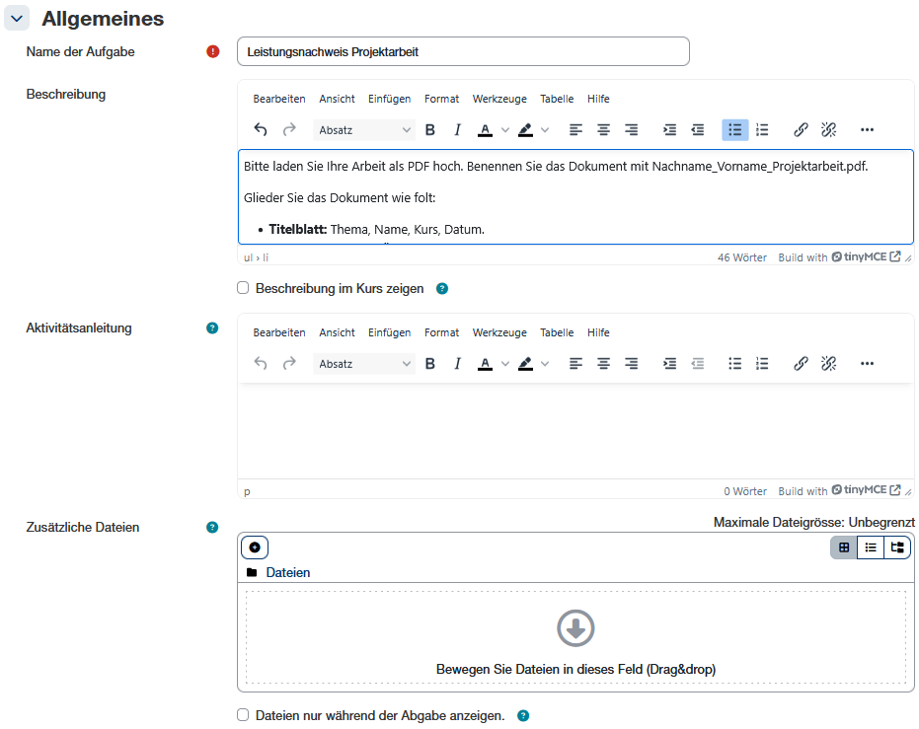Click numbered list icon in Aktivitätsanleitung editor
The image size is (919, 729).
(x=762, y=364)
